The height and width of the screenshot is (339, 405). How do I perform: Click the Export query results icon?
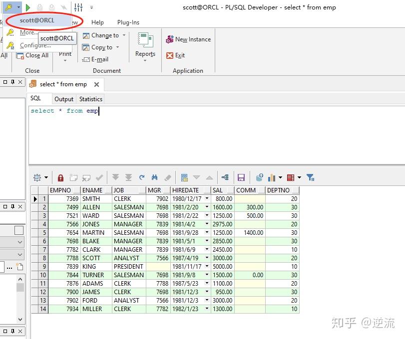point(259,177)
